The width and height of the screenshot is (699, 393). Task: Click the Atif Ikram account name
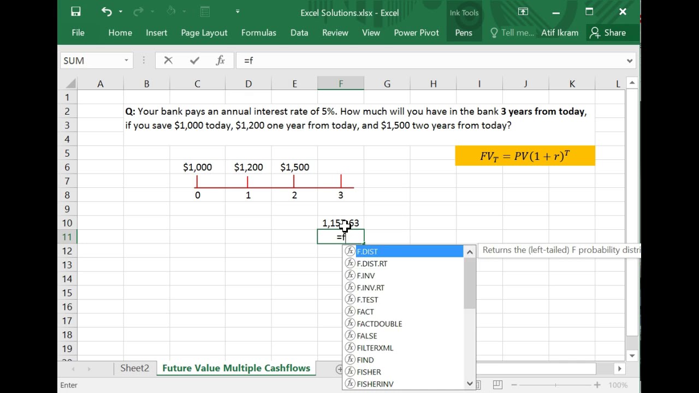coord(560,33)
